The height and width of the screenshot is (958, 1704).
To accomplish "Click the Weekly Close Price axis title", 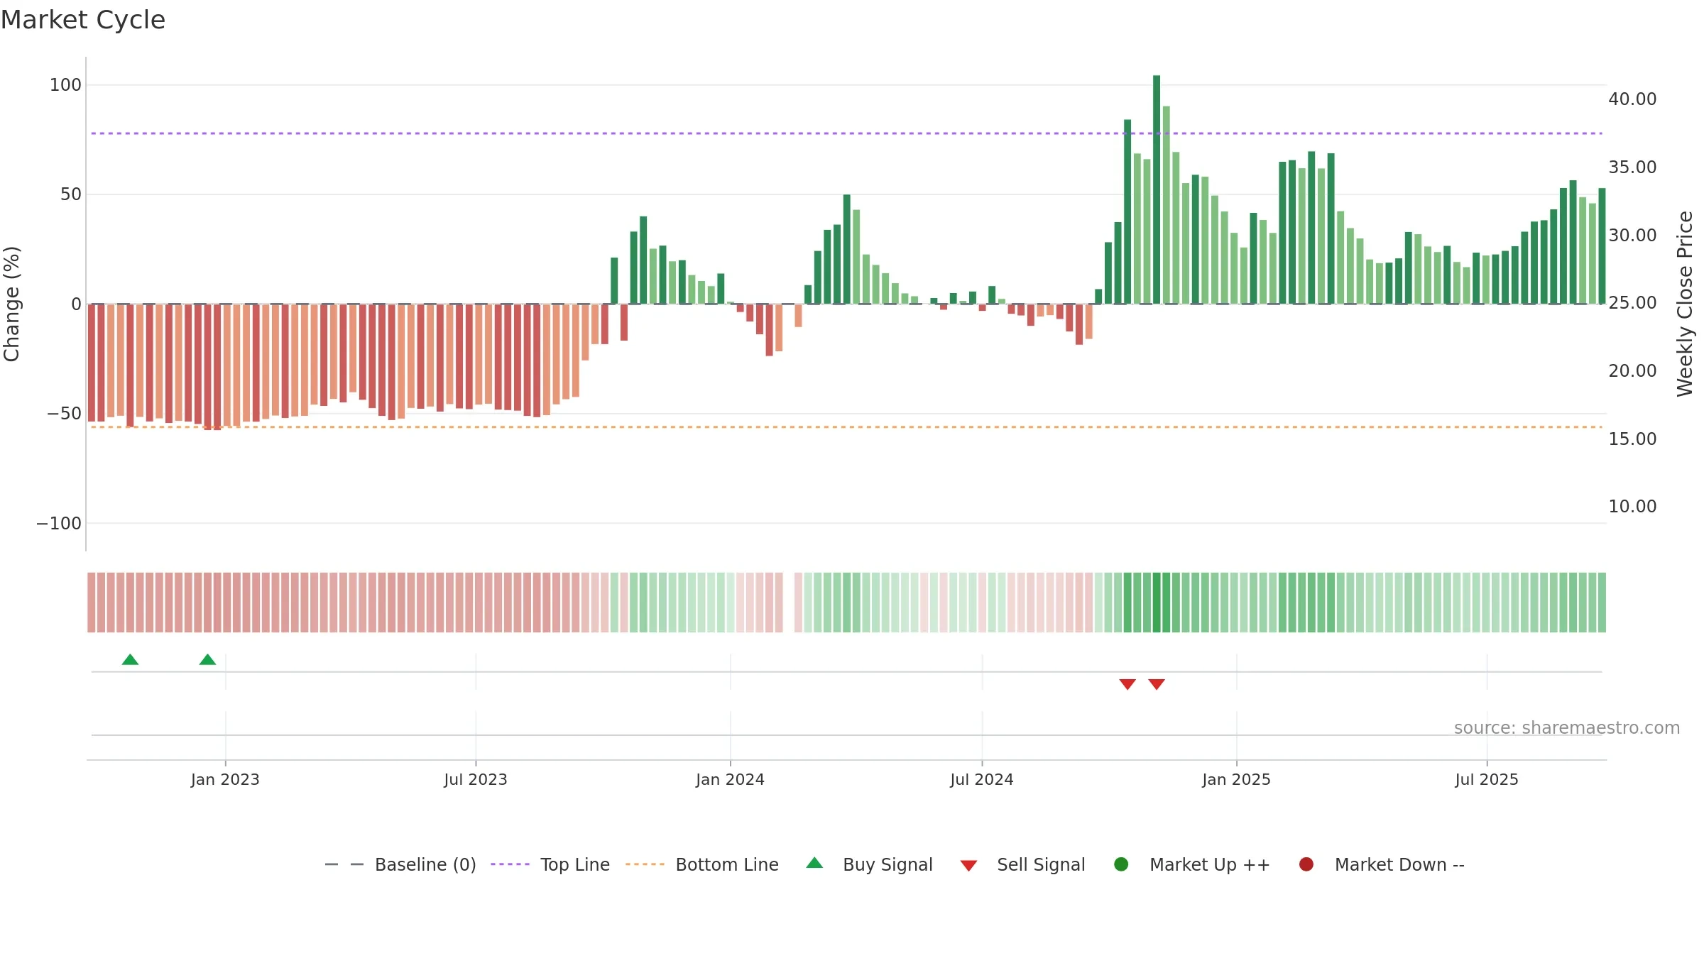I will coord(1685,304).
